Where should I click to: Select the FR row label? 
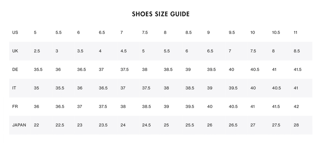pyautogui.click(x=15, y=106)
